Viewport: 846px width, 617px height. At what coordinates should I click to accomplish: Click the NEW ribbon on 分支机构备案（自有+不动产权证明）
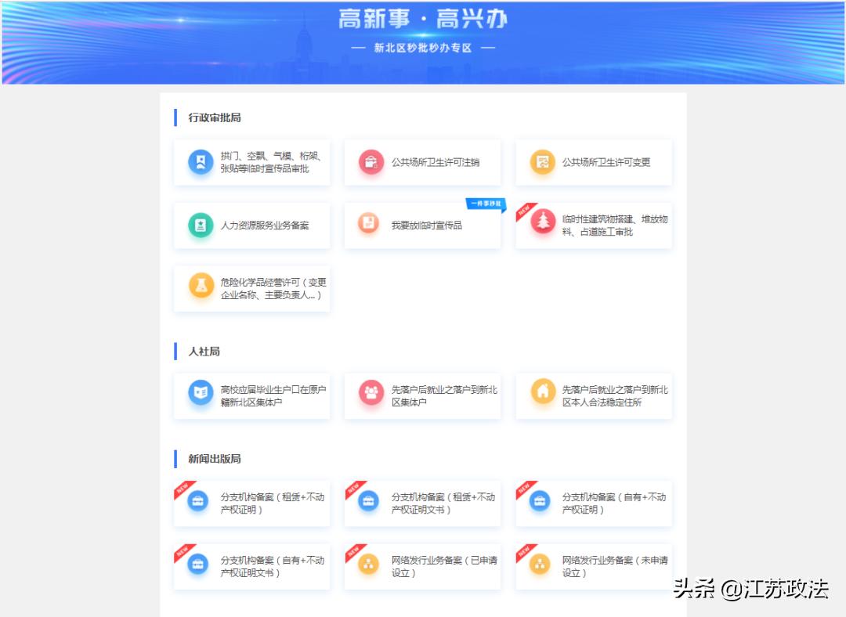(523, 488)
